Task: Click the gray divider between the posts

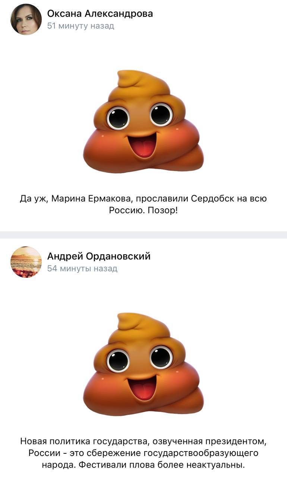Action: tap(143, 235)
